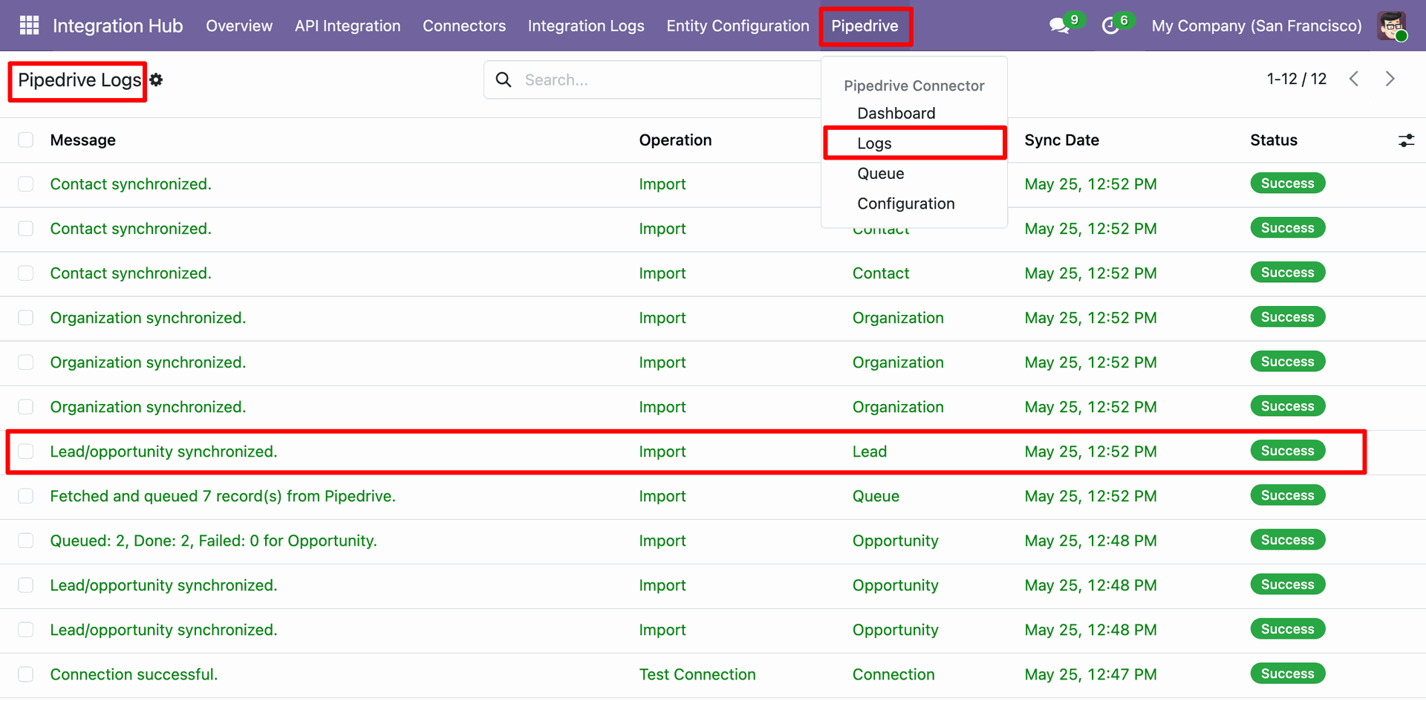Open the activities clock icon

click(1110, 26)
